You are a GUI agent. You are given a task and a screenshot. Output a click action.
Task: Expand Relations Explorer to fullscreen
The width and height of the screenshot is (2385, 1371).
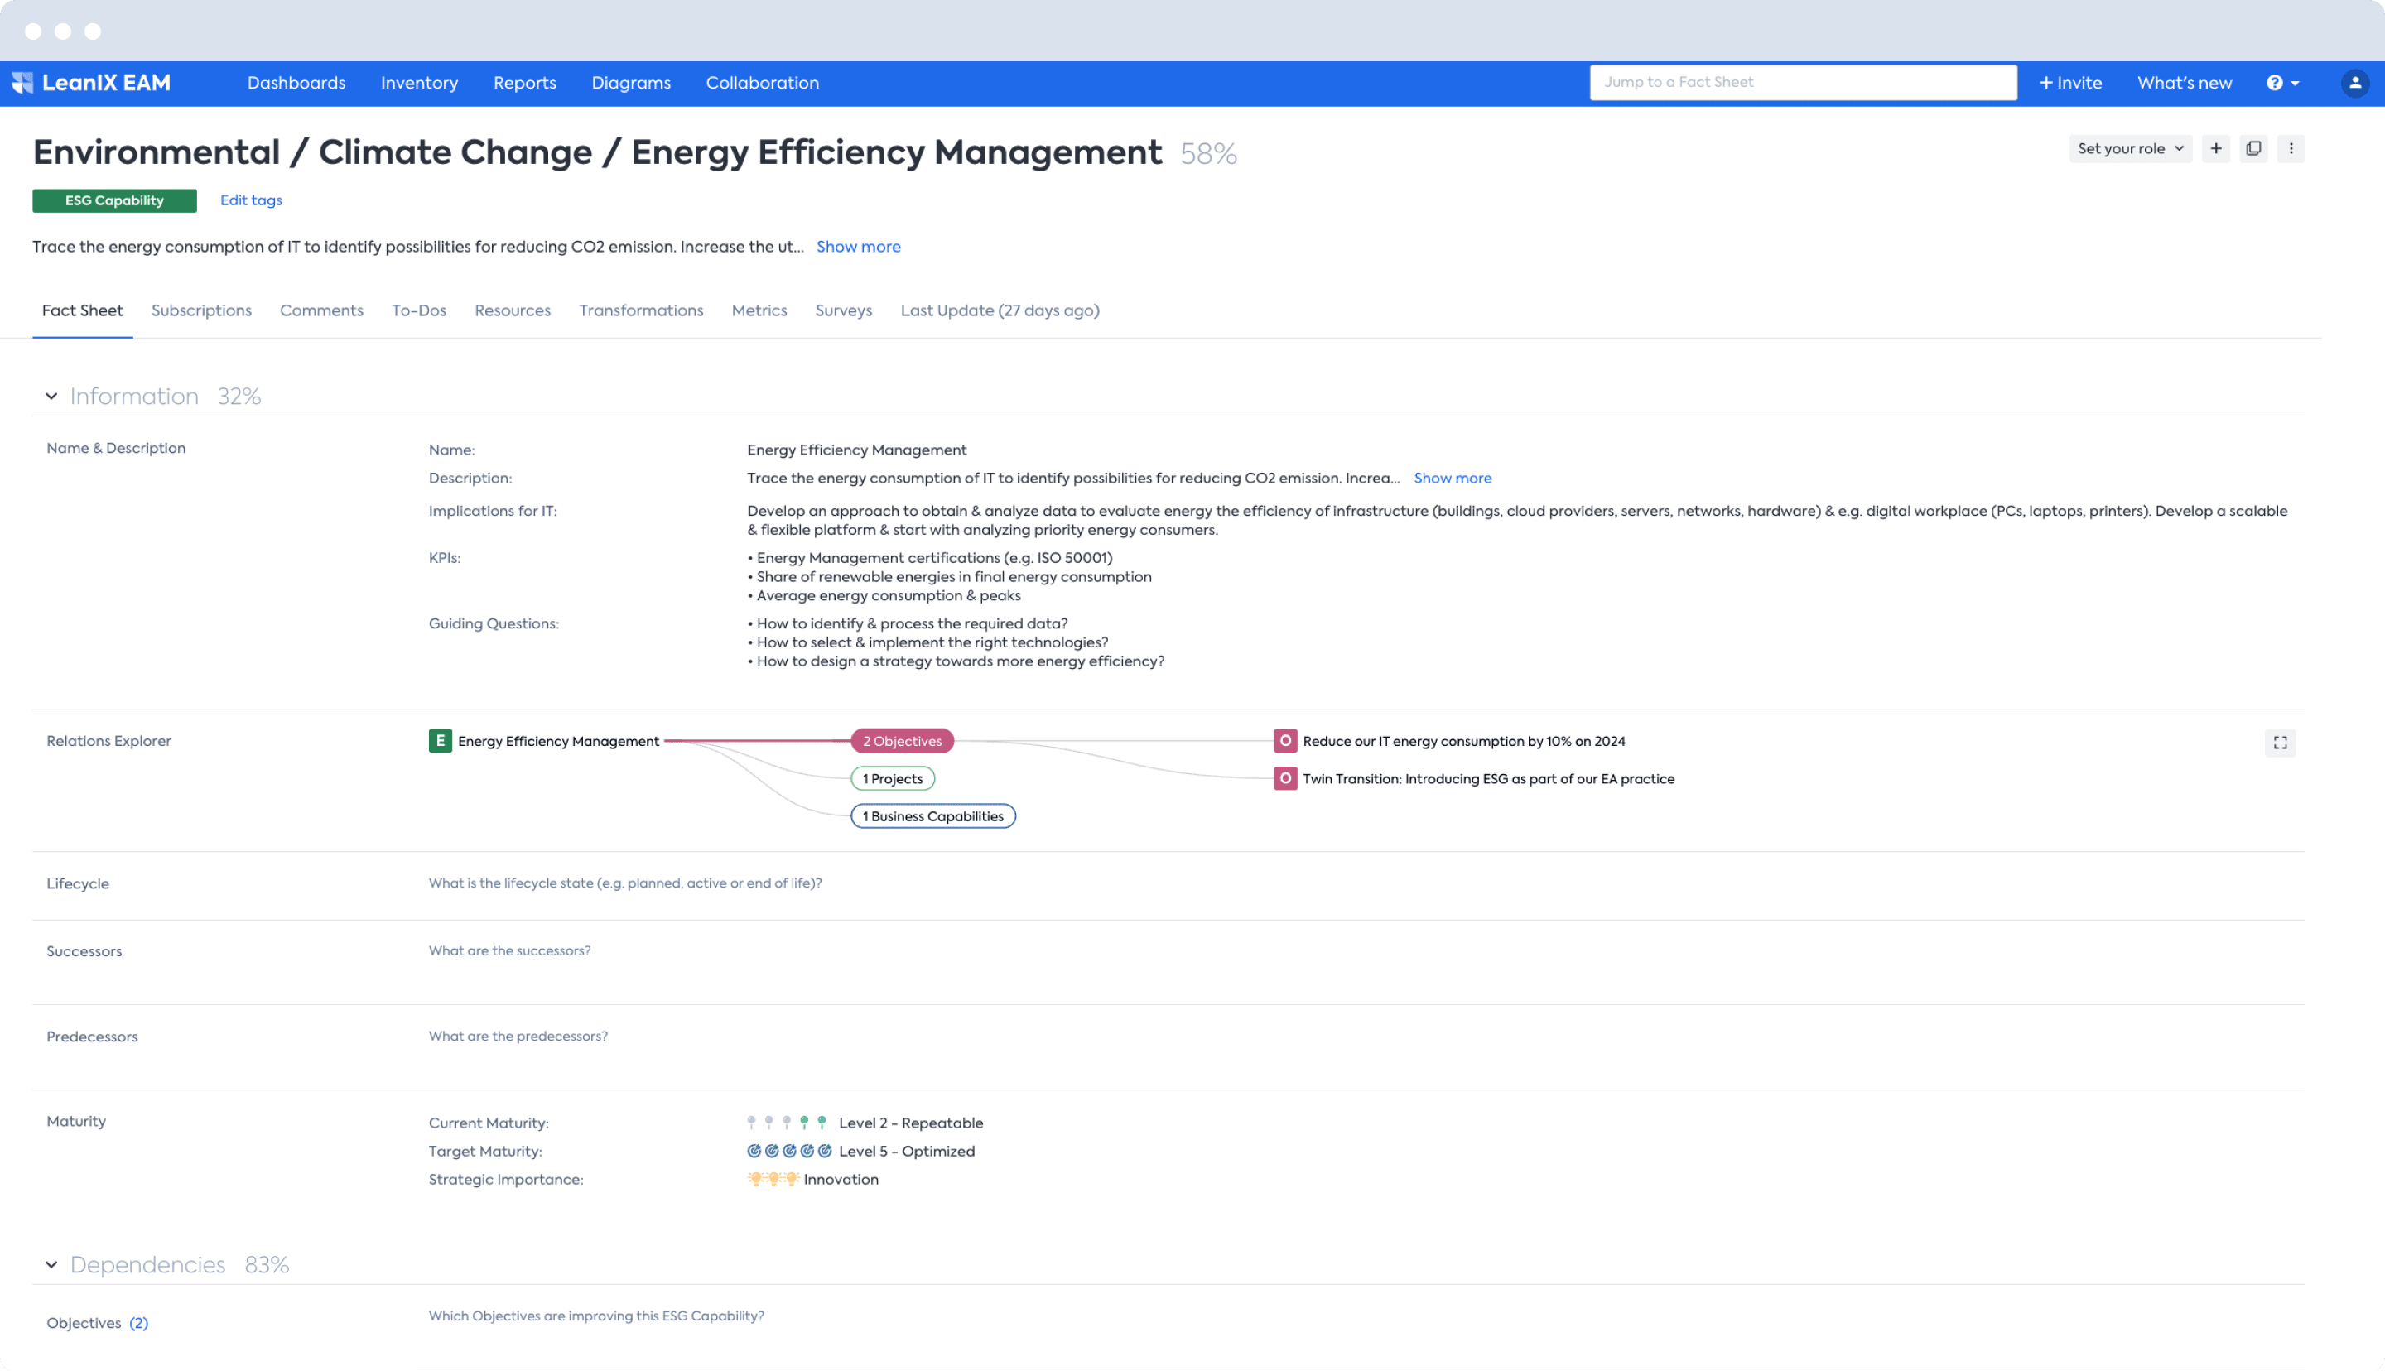click(2280, 743)
